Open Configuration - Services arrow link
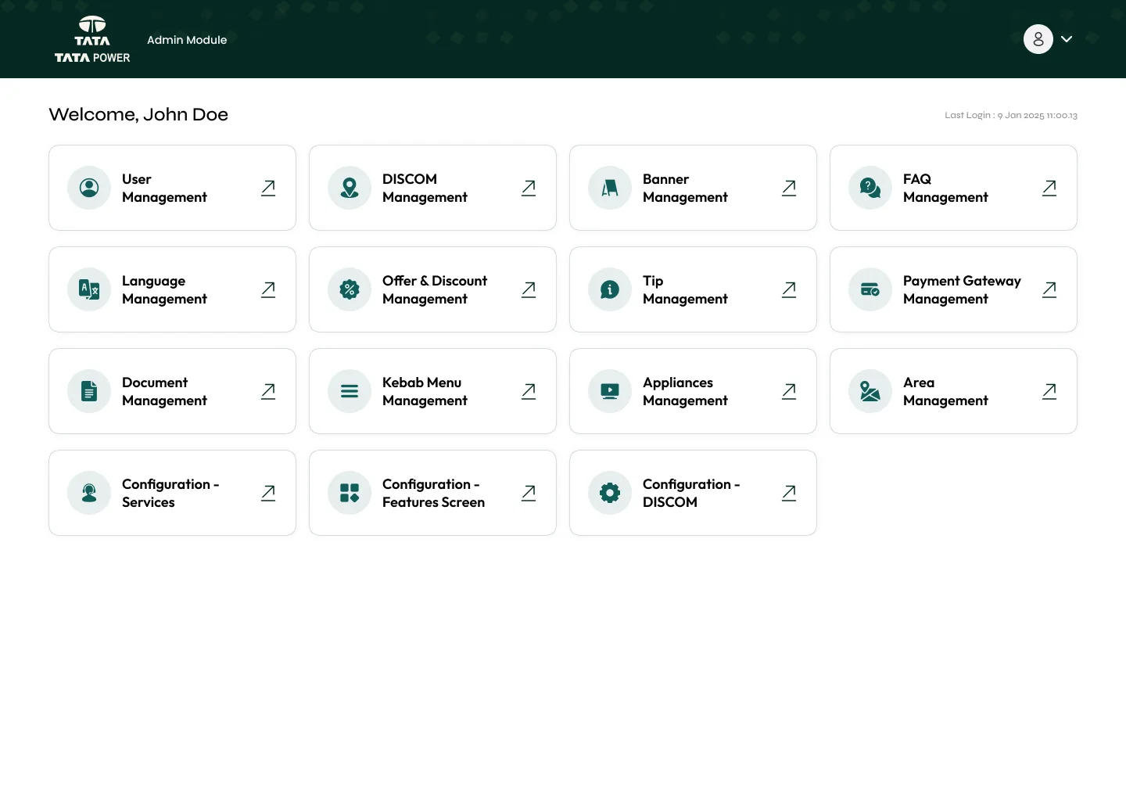Viewport: 1126px width, 801px height. [268, 493]
